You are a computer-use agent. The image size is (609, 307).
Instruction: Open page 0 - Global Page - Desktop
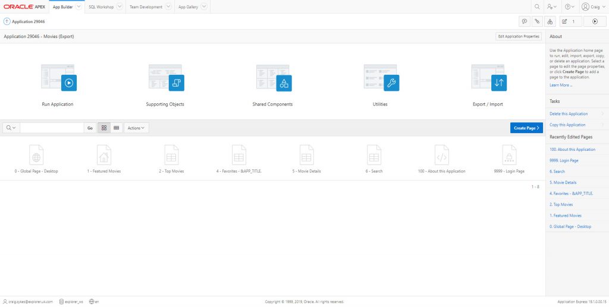(36, 155)
